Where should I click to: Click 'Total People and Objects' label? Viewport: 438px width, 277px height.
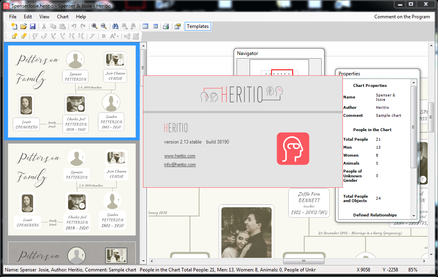click(x=355, y=198)
